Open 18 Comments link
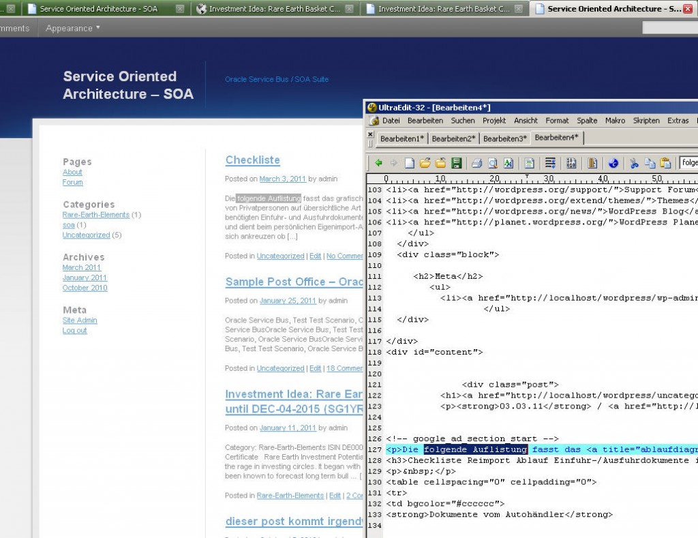698x538 pixels. (x=344, y=368)
